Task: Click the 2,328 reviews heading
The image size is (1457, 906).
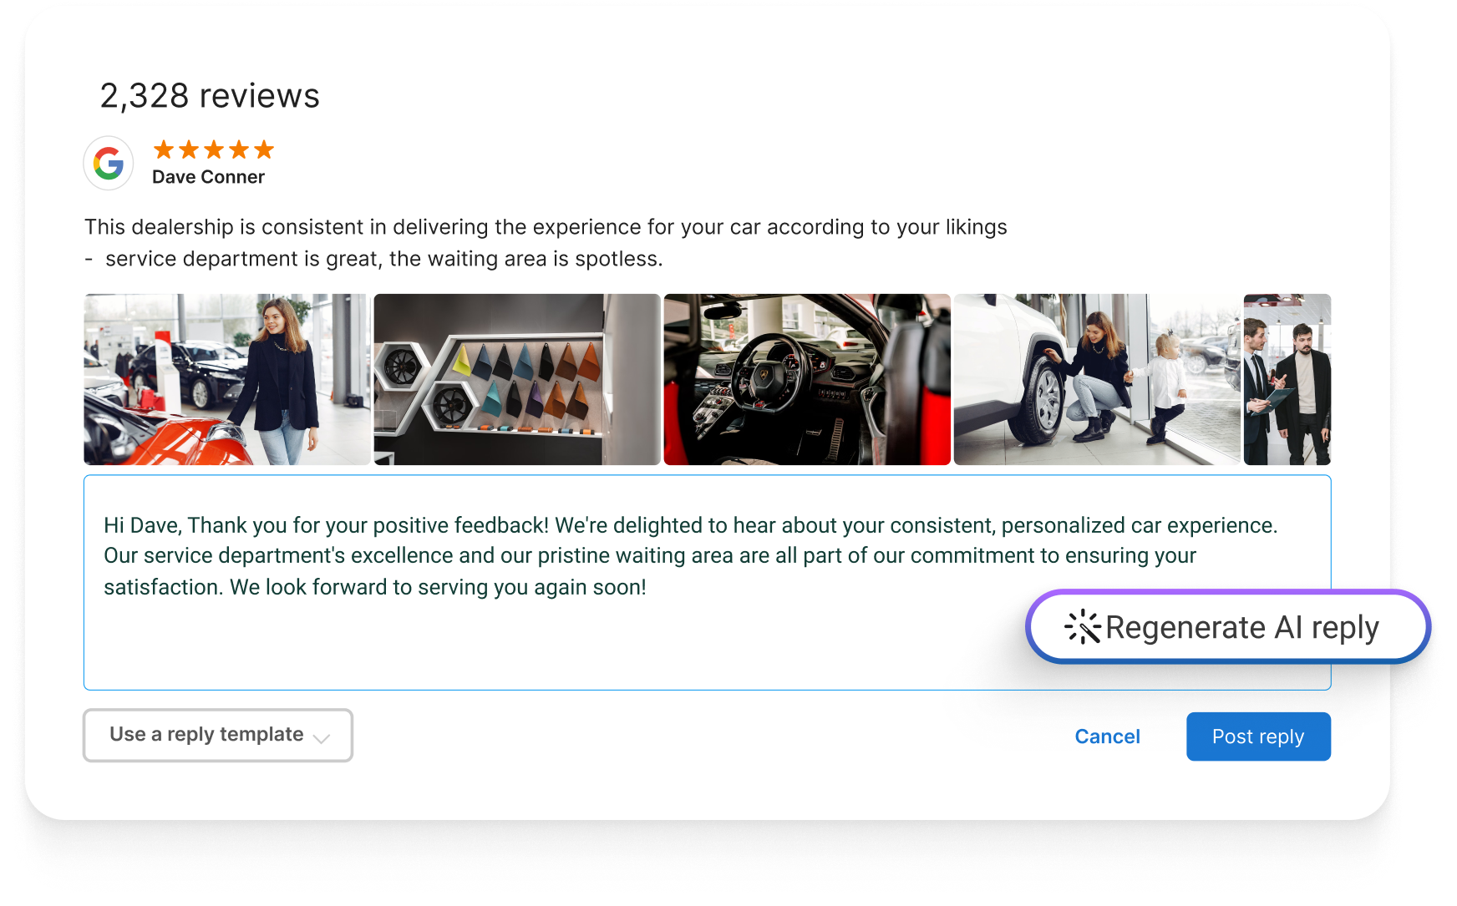Action: [x=209, y=95]
